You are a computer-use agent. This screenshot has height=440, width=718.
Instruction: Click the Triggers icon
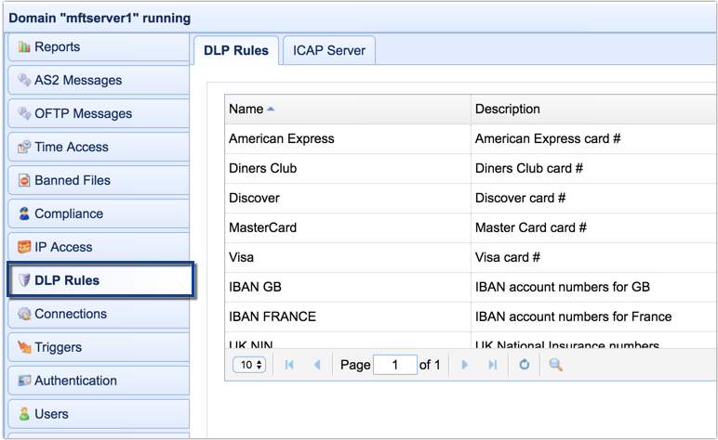click(x=24, y=347)
